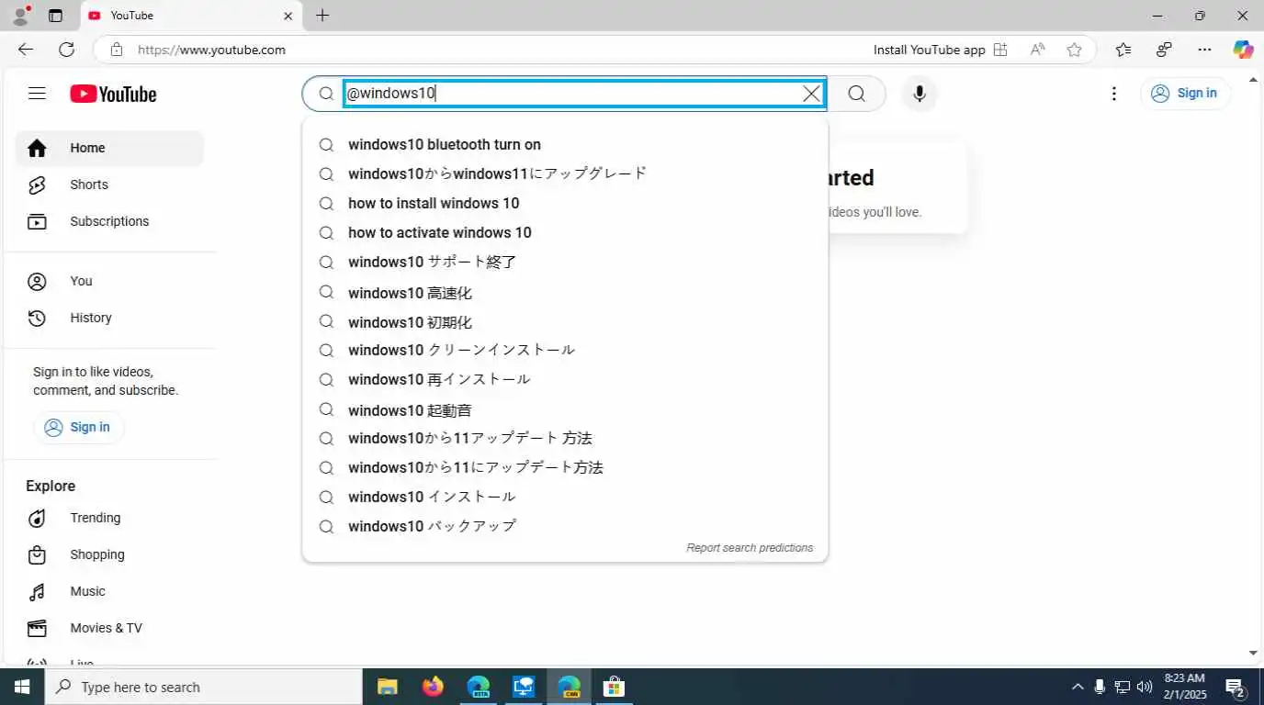Click the site info lock icon
The image size is (1264, 705).
116,50
